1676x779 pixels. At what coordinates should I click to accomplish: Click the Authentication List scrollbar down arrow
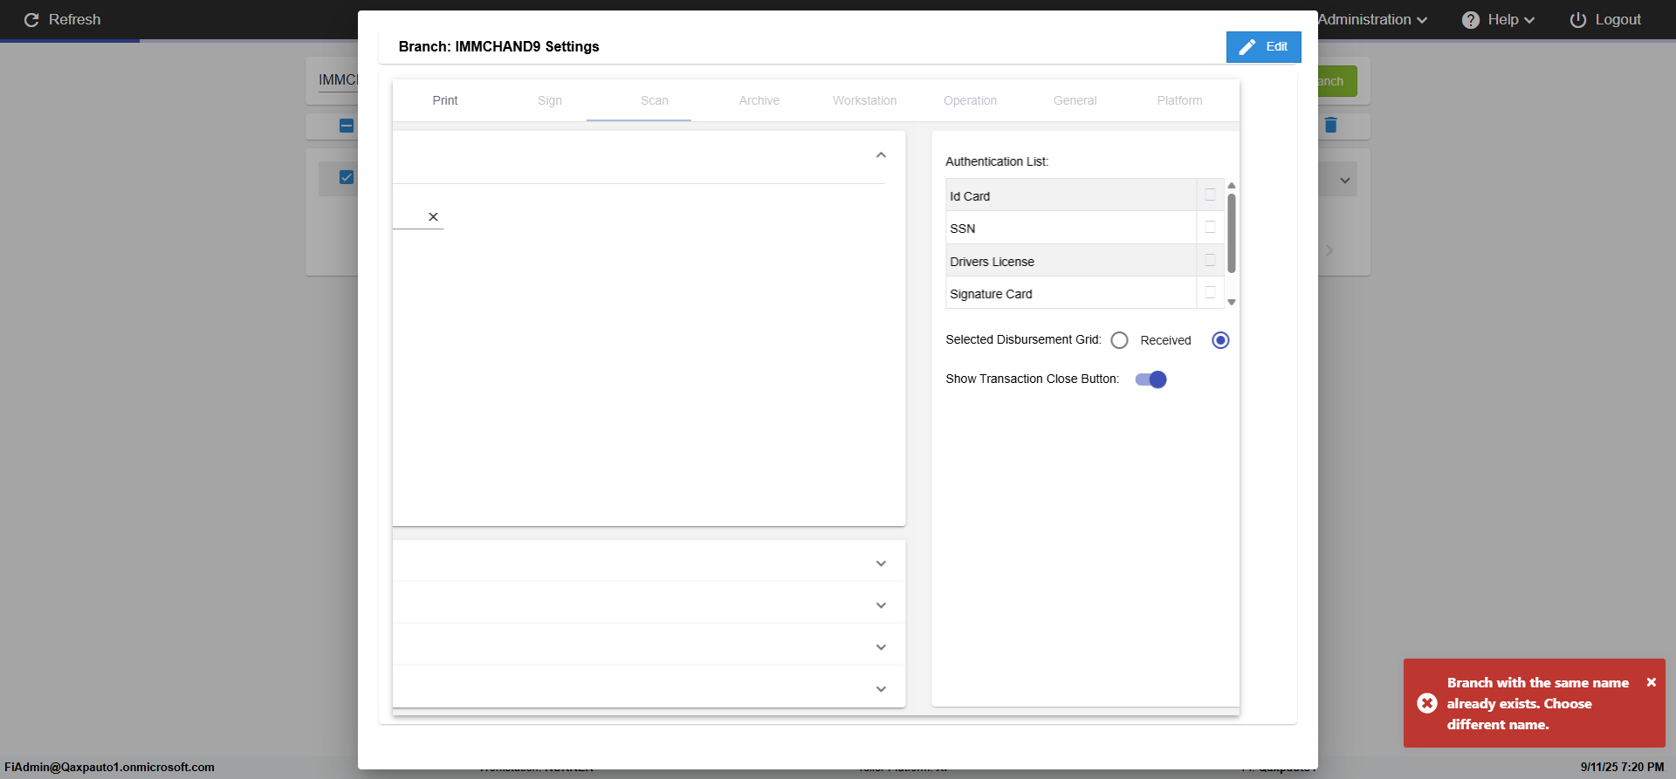(x=1232, y=303)
